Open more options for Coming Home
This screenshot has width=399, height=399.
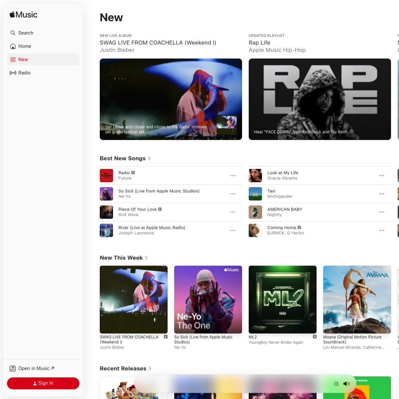tap(381, 231)
